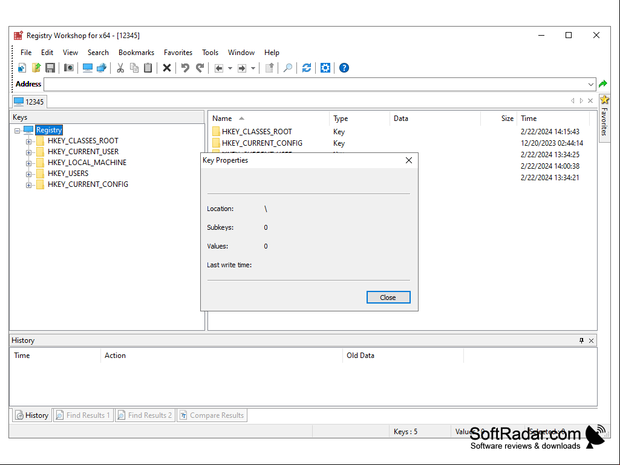Click the New registry file toolbar icon

(x=22, y=68)
